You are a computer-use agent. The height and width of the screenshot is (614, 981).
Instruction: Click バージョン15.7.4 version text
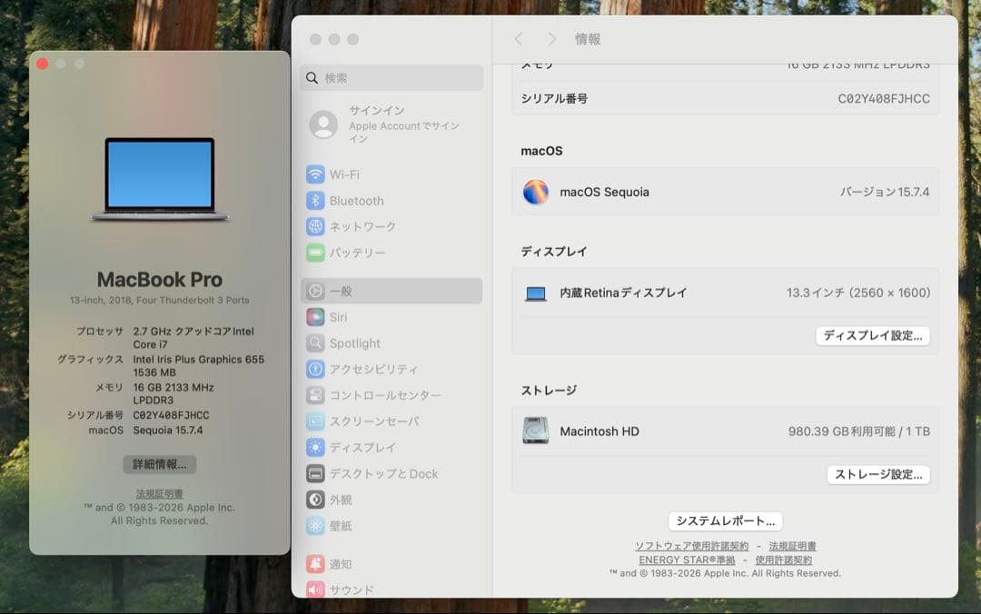pyautogui.click(x=884, y=193)
